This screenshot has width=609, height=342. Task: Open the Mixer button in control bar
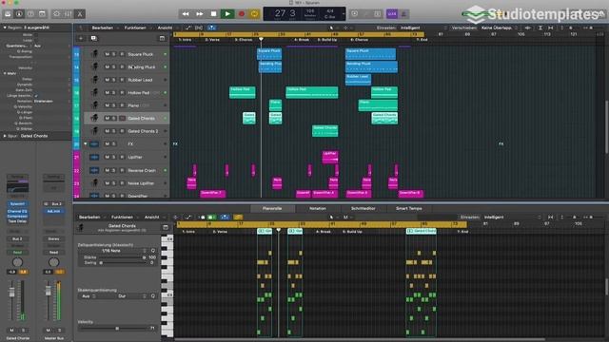point(69,14)
